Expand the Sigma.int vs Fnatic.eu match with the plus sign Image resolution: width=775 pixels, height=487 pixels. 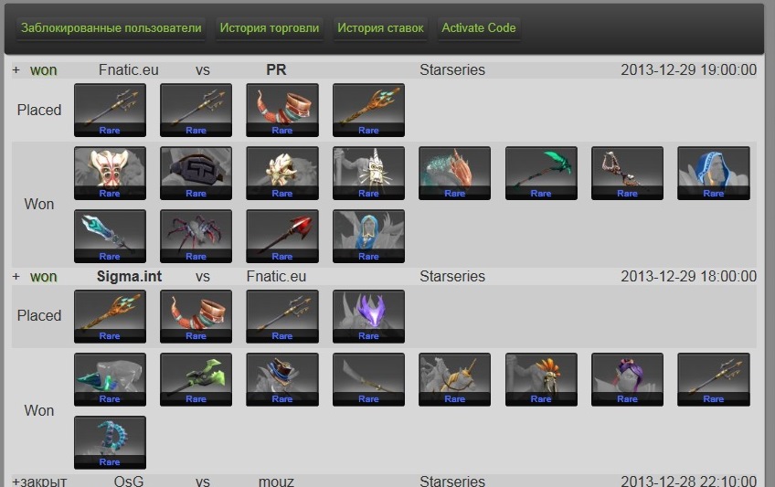point(16,277)
